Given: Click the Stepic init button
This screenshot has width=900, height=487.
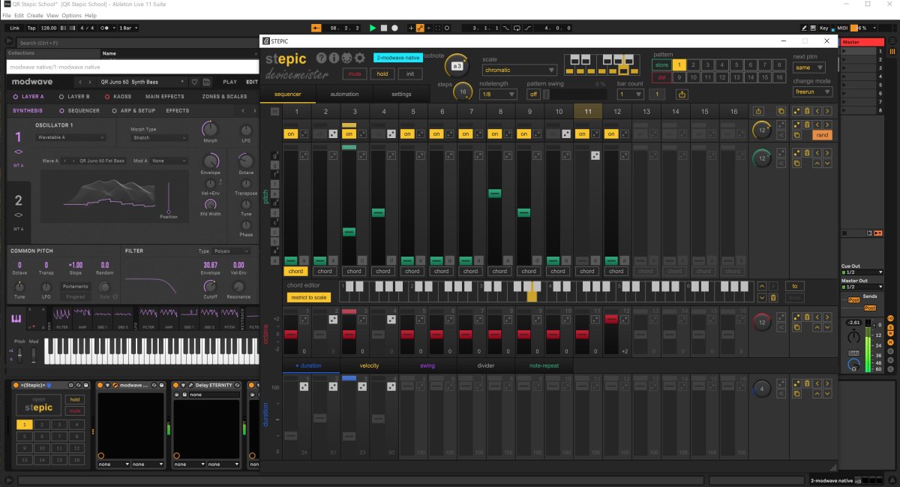Looking at the screenshot, I should pyautogui.click(x=410, y=74).
